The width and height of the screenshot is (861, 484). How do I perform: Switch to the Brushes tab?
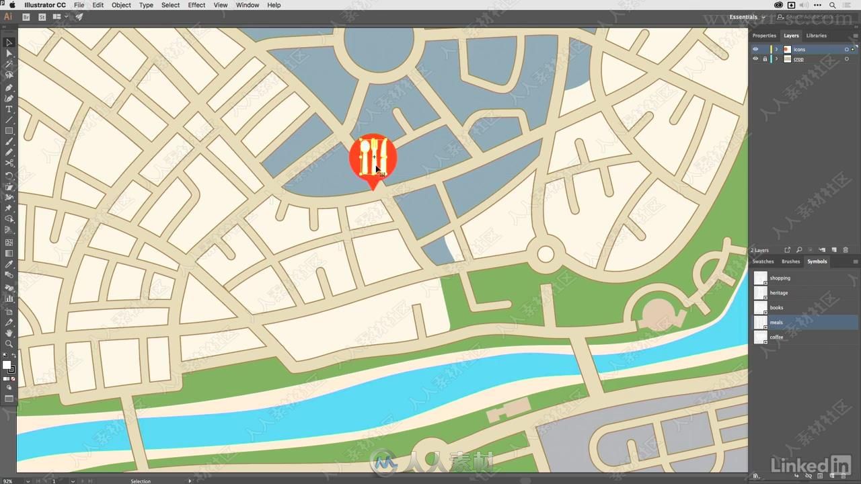[x=790, y=261]
